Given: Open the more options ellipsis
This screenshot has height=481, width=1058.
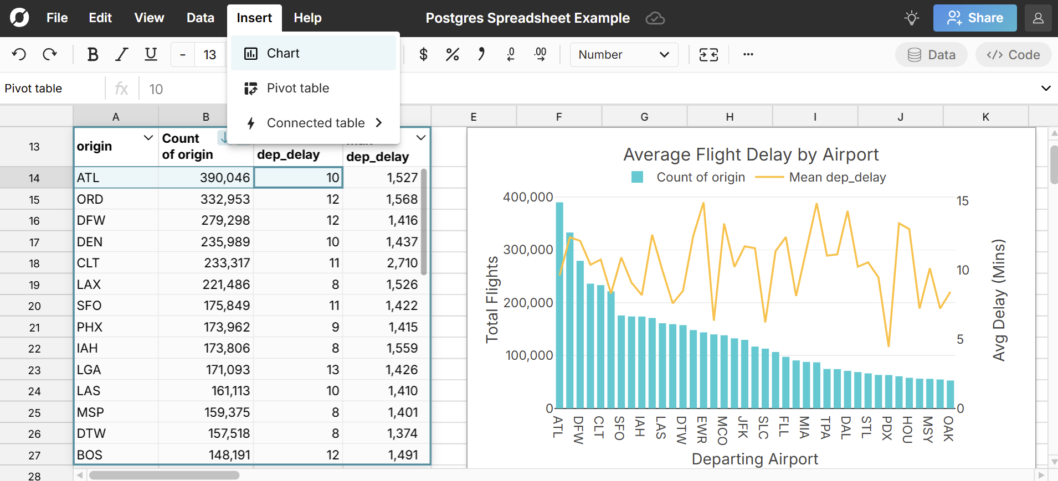Looking at the screenshot, I should pos(748,54).
